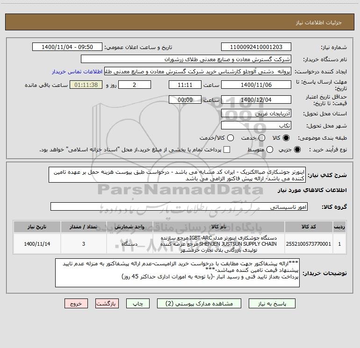Click the نام دستگاه خریدار field
This screenshot has width=360, height=348.
186,59
